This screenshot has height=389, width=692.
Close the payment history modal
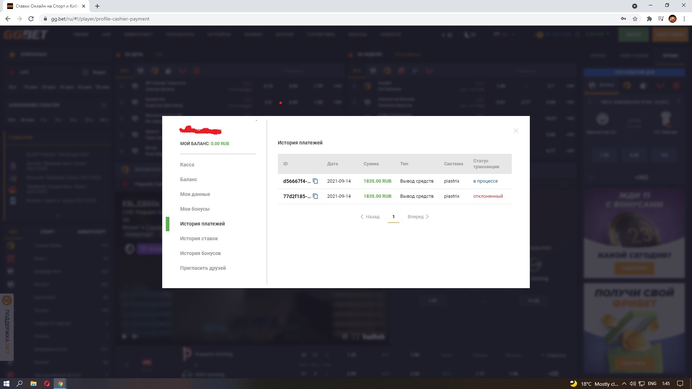pos(516,130)
